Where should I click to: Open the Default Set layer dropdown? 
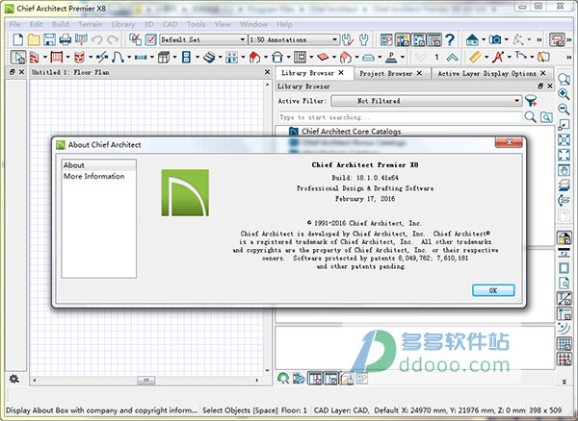(x=202, y=39)
